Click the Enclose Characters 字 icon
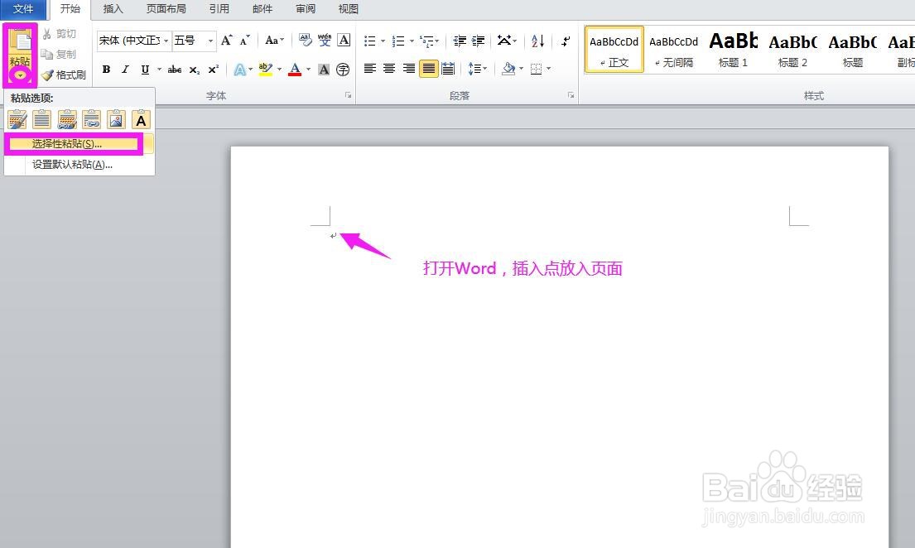Screen dimensions: 915x548 click(343, 70)
